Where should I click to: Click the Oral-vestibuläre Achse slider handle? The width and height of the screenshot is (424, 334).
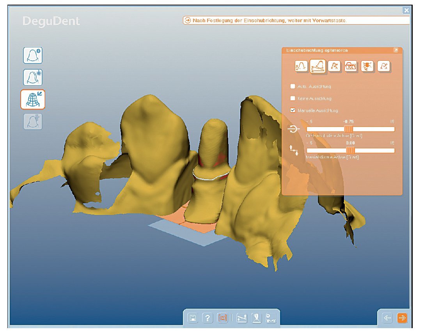(349, 129)
